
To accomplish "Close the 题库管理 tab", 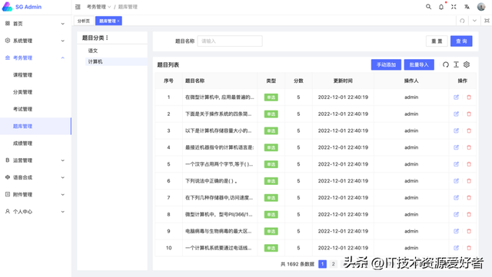I will pos(118,21).
